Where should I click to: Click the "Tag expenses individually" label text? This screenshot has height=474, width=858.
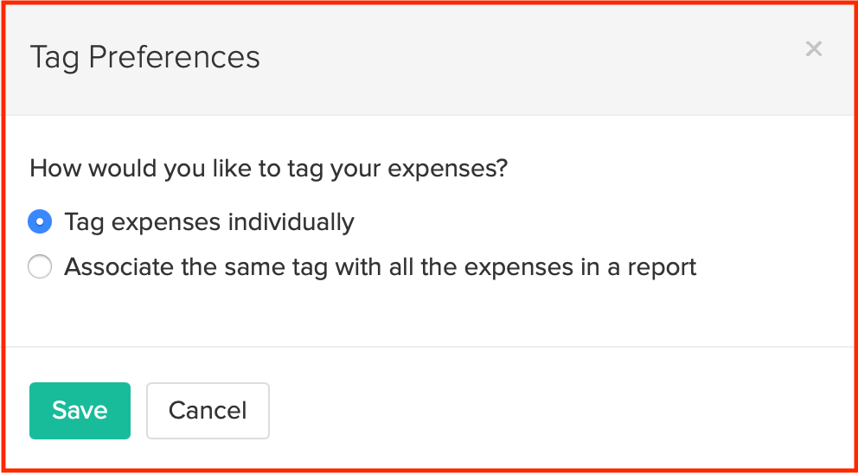click(208, 222)
